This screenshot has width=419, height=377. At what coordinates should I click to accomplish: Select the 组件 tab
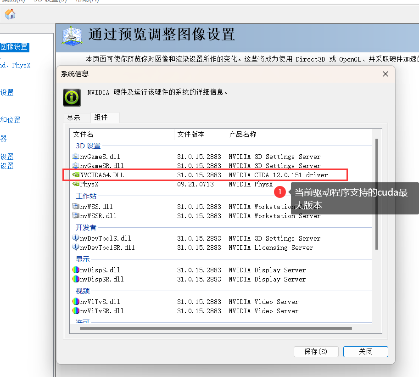coord(105,118)
